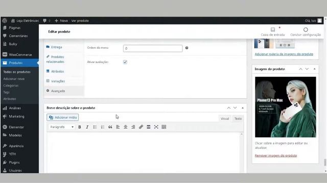The height and width of the screenshot is (183, 327).
Task: Switch editor to Visual tab
Action: (225, 118)
